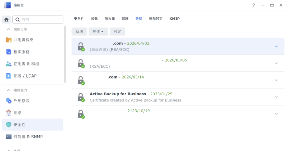
Task: Click the Active Backup for Business certificate lock icon
Action: [x=81, y=97]
